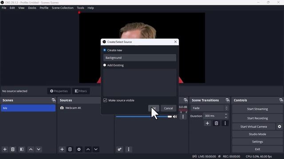
Task: Click the REC: 00:00:00 status text
Action: coord(232,156)
